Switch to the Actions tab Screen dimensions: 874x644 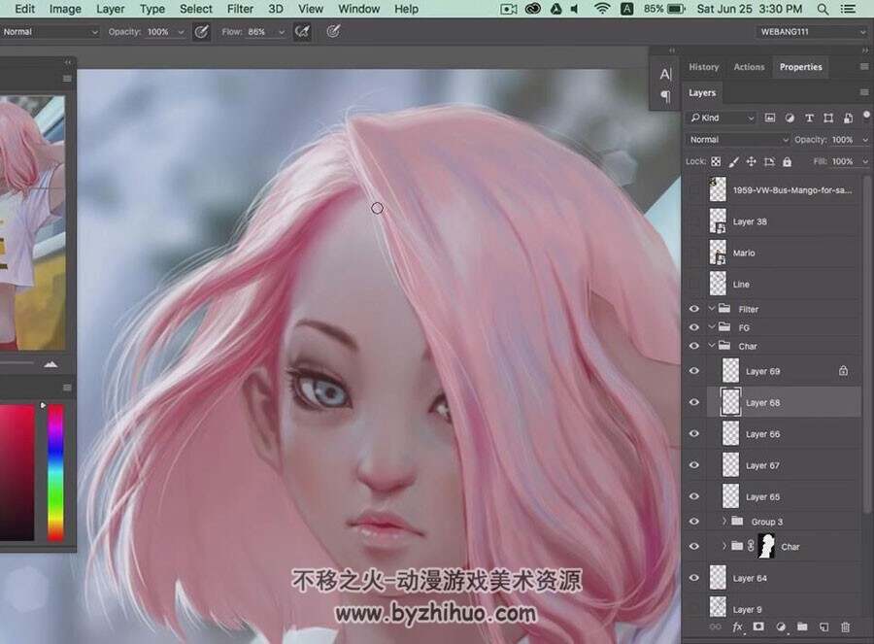pyautogui.click(x=749, y=67)
